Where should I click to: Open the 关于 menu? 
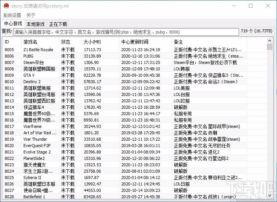point(30,15)
